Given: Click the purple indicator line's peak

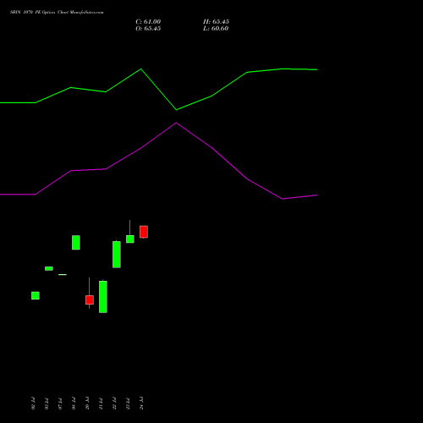Looking at the screenshot, I should (176, 123).
